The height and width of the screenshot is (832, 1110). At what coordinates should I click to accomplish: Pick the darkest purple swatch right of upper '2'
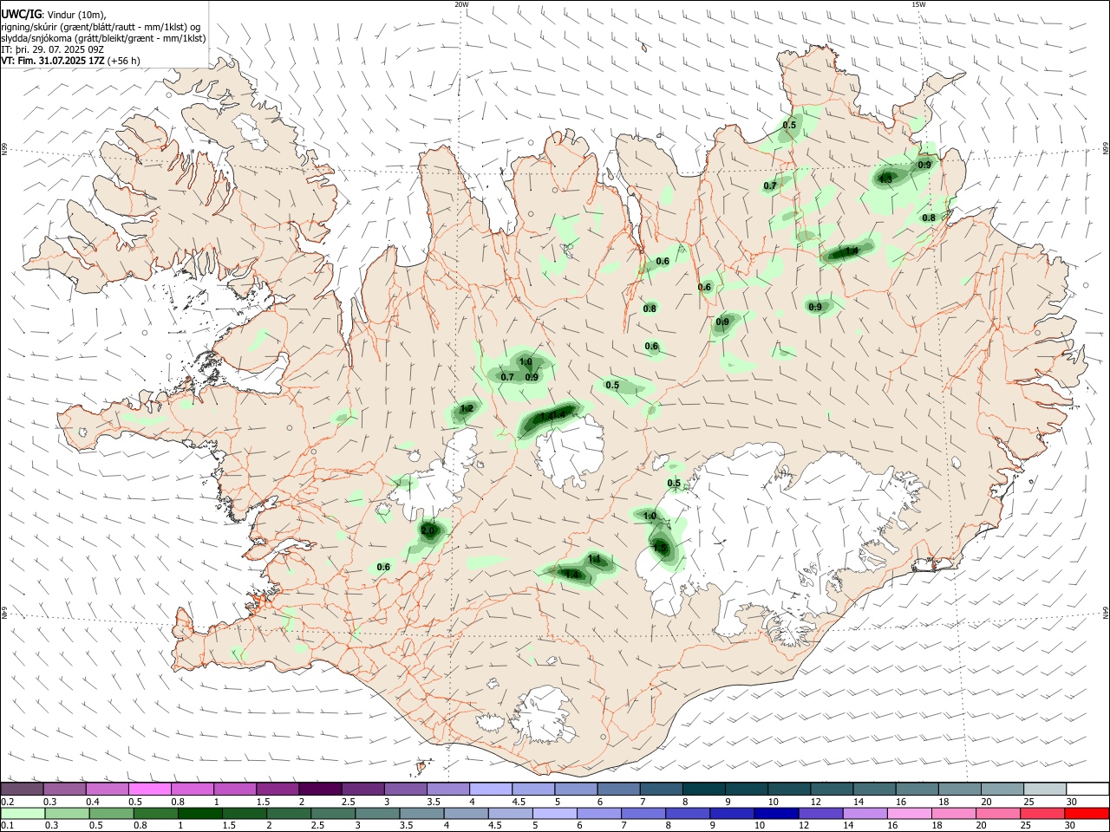tap(320, 790)
